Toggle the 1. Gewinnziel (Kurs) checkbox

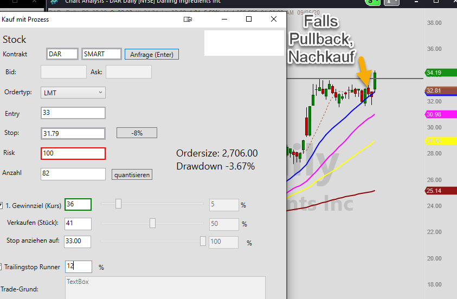pos(1,205)
